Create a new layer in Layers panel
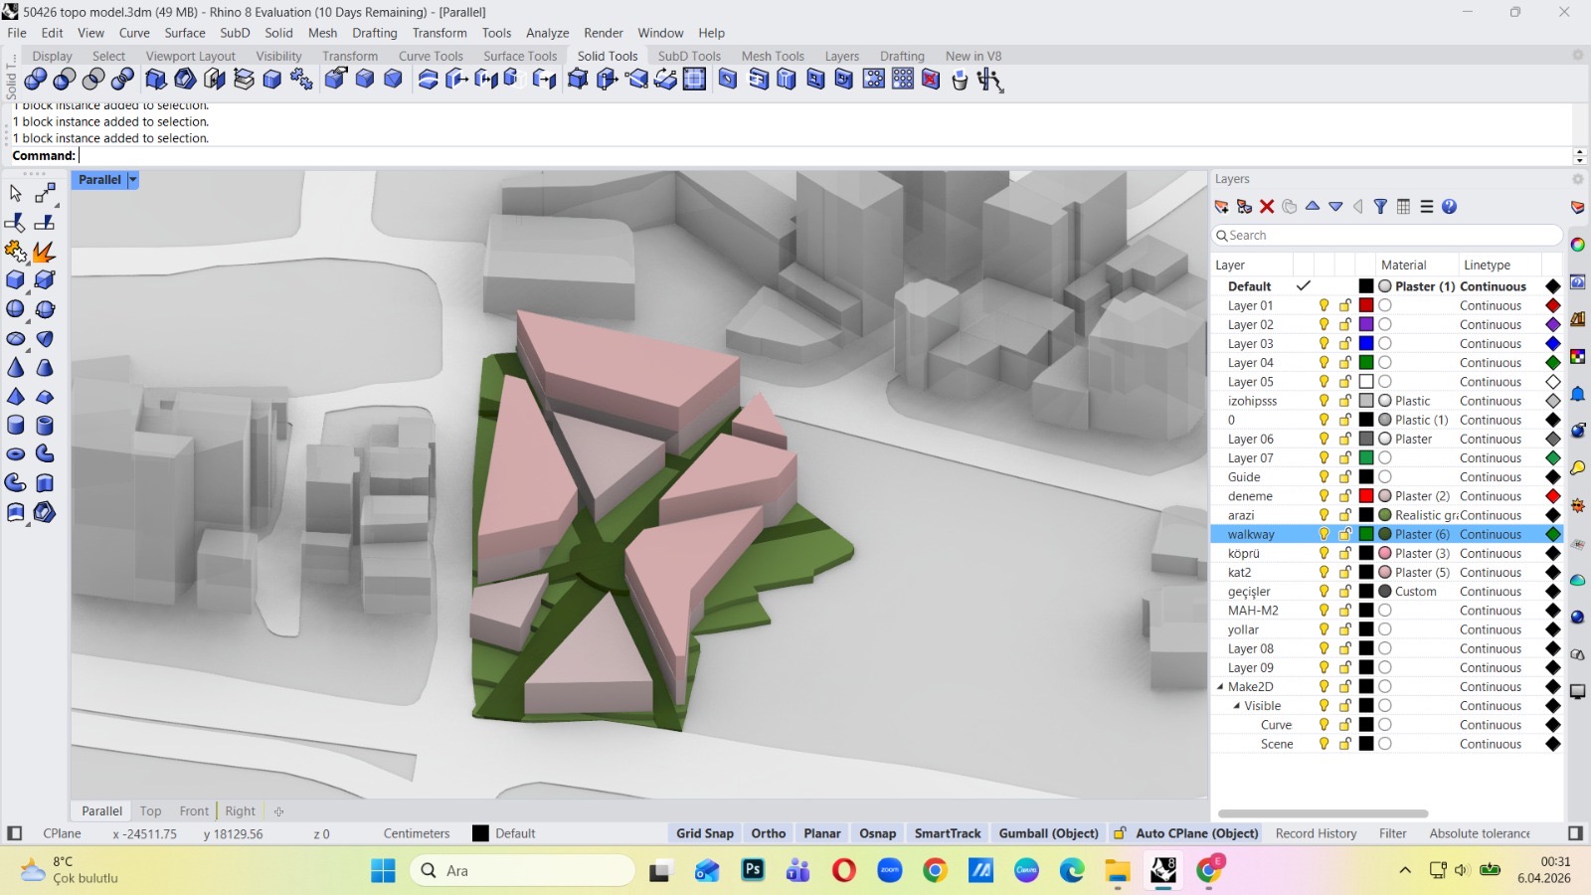The width and height of the screenshot is (1591, 895). (1221, 207)
